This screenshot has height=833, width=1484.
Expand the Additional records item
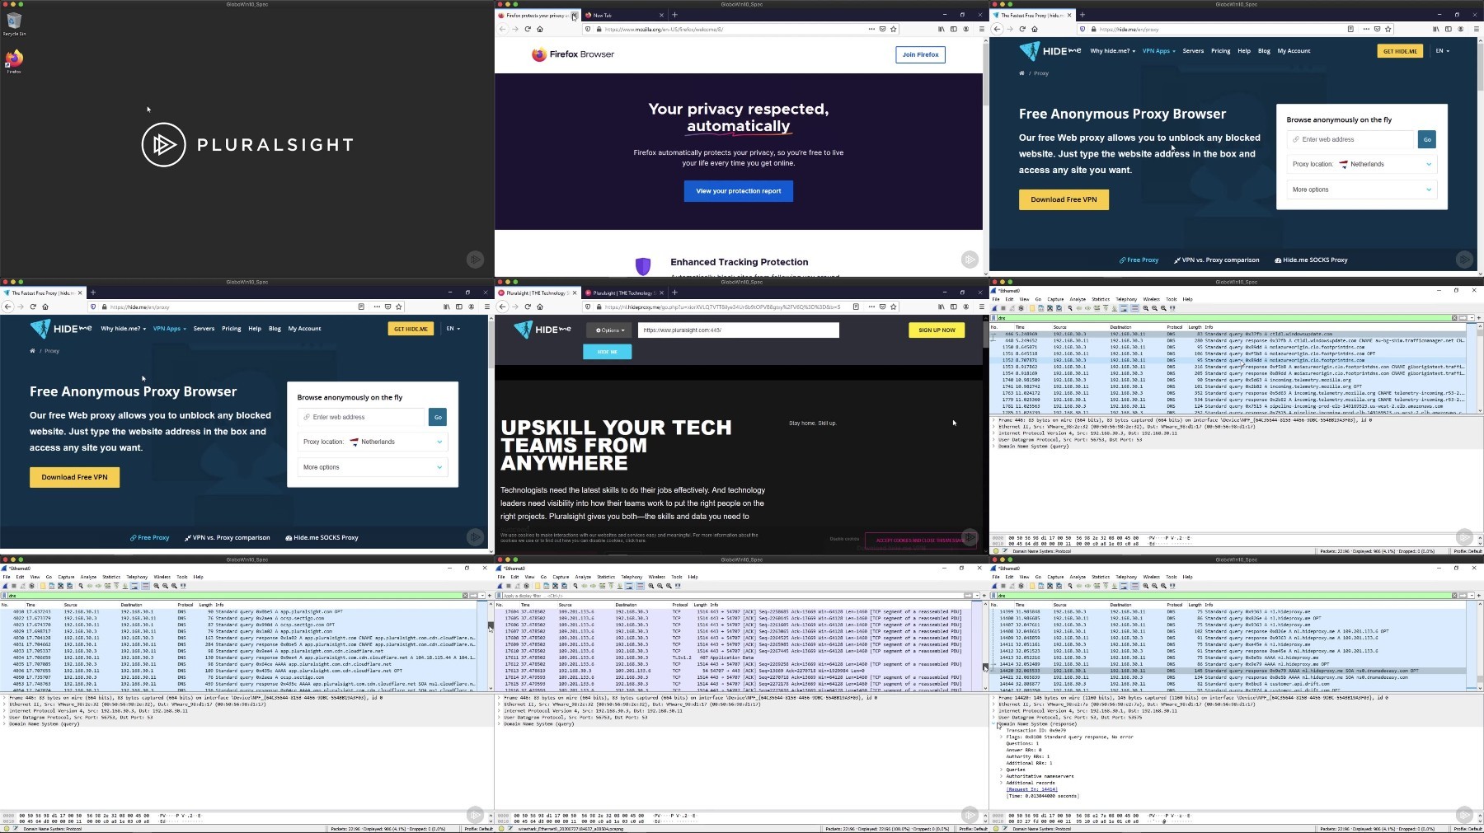point(1002,783)
